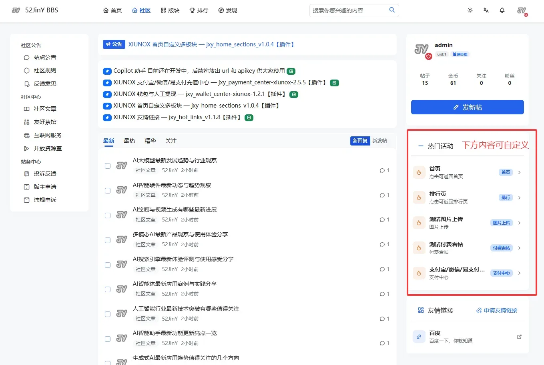
Task: Click the 付费看帖 tag badge
Action: 502,248
